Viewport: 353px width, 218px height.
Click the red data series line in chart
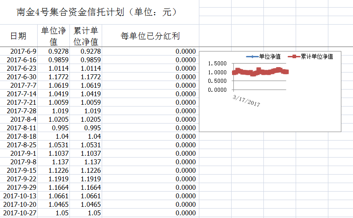[x=260, y=72]
